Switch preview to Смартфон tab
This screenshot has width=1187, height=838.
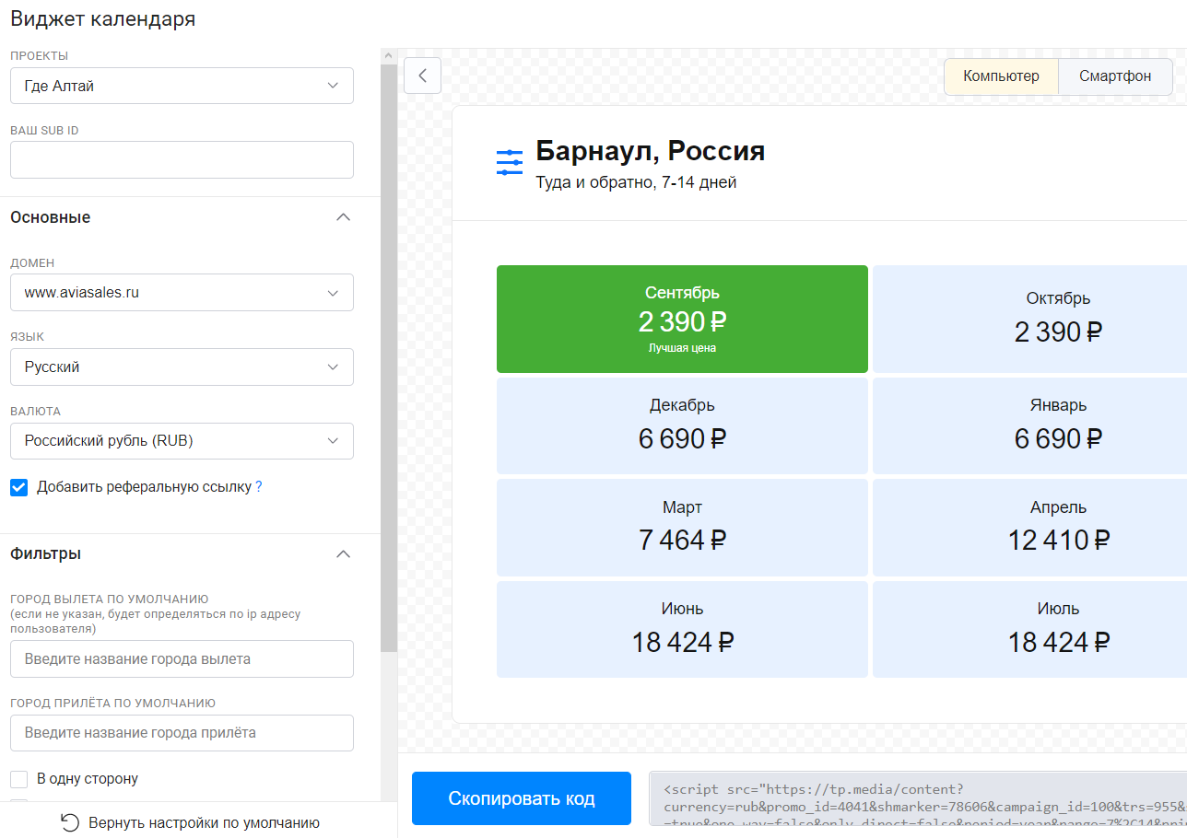point(1115,76)
